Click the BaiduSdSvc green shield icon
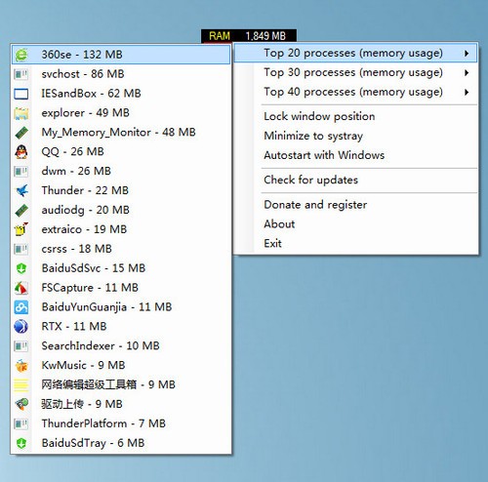Image resolution: width=488 pixels, height=482 pixels. (21, 268)
